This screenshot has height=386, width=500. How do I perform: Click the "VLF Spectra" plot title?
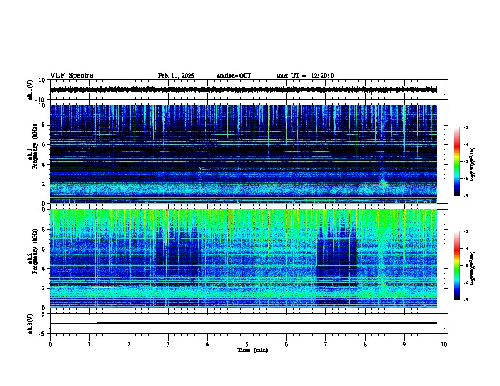(x=71, y=76)
